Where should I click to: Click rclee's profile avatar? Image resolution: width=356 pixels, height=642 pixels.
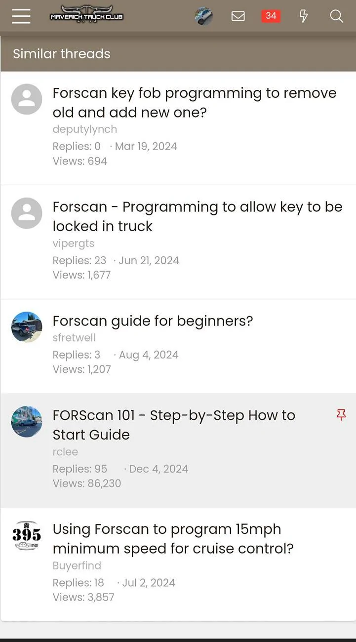point(27,422)
